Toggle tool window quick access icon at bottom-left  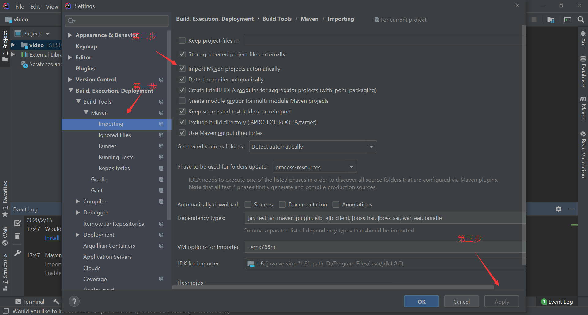(6, 311)
